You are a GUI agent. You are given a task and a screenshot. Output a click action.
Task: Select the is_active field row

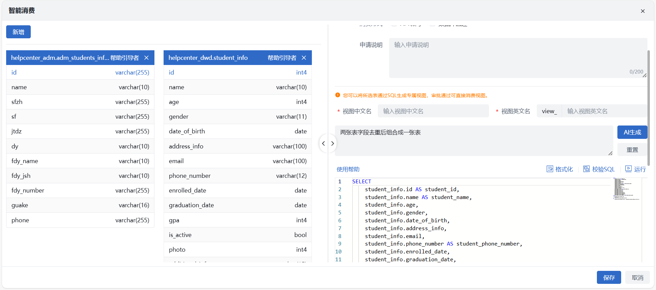238,235
